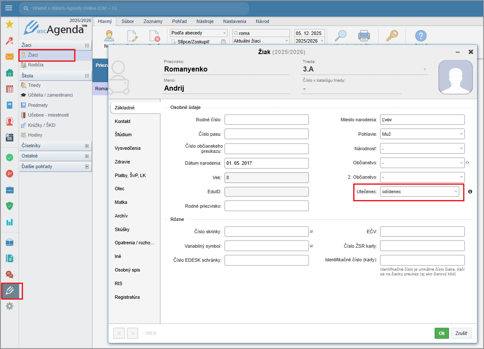Image resolution: width=484 pixels, height=349 pixels.
Task: Open the Zoznamy menu tab
Action: (x=153, y=21)
